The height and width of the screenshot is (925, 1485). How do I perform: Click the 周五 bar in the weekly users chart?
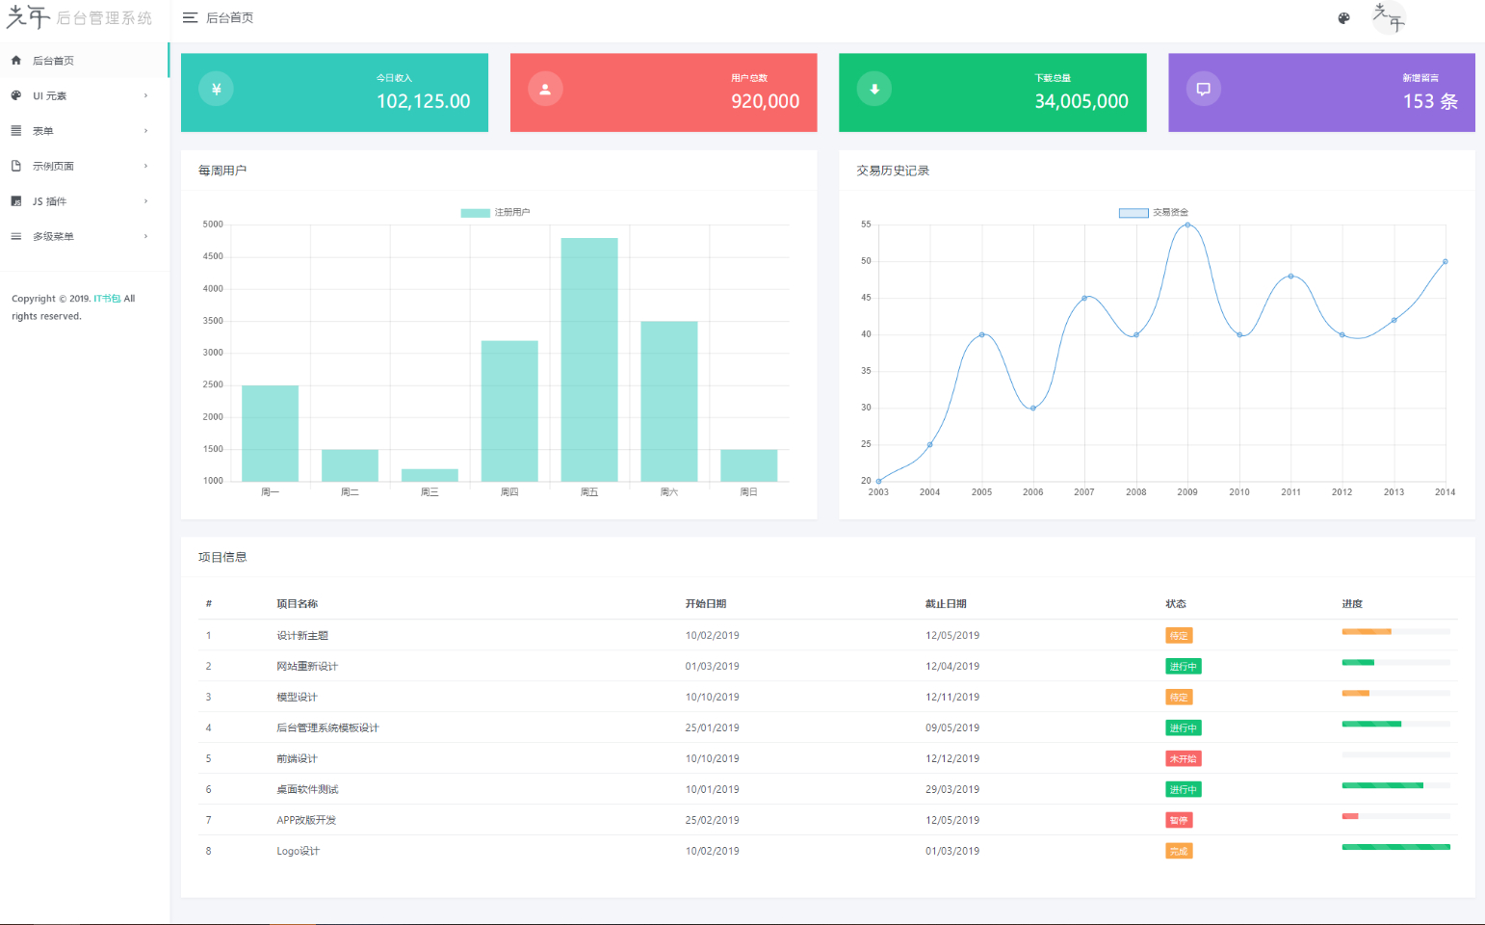click(589, 359)
